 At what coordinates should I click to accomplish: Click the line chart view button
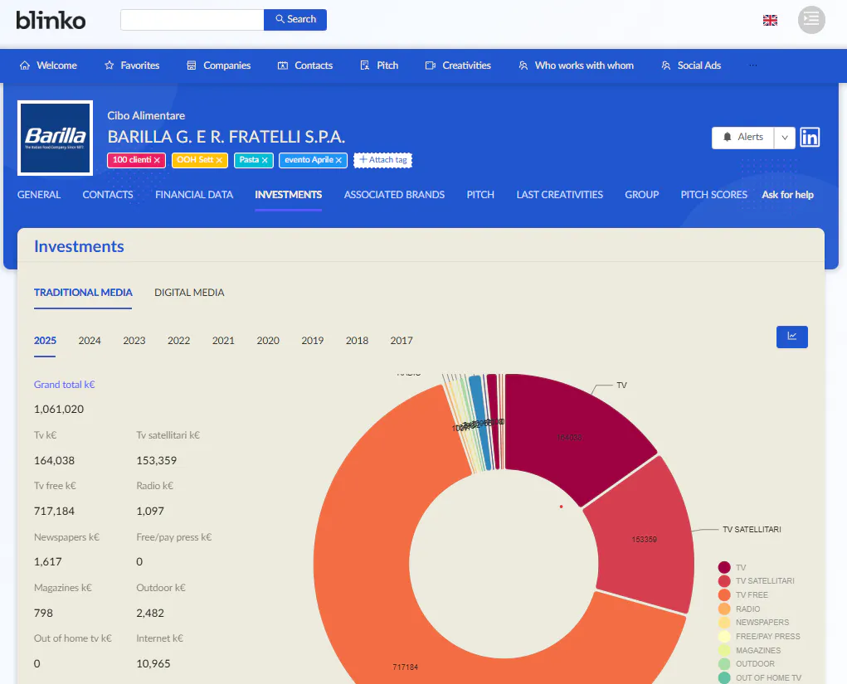(x=792, y=337)
